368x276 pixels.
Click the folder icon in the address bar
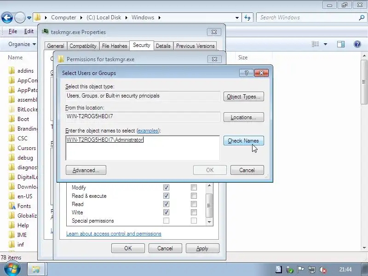[x=38, y=17]
